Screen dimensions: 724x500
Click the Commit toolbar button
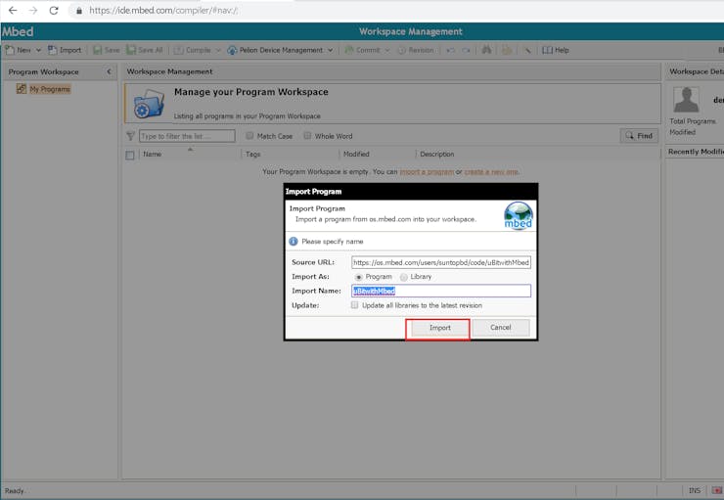(x=362, y=50)
